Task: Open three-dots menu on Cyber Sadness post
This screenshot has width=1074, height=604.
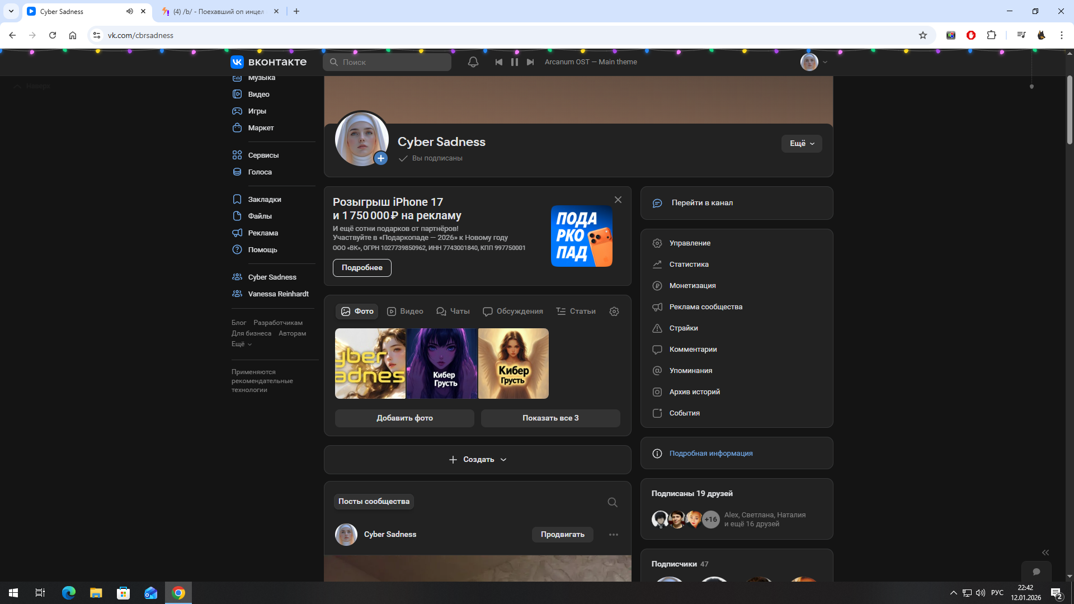Action: pyautogui.click(x=614, y=535)
